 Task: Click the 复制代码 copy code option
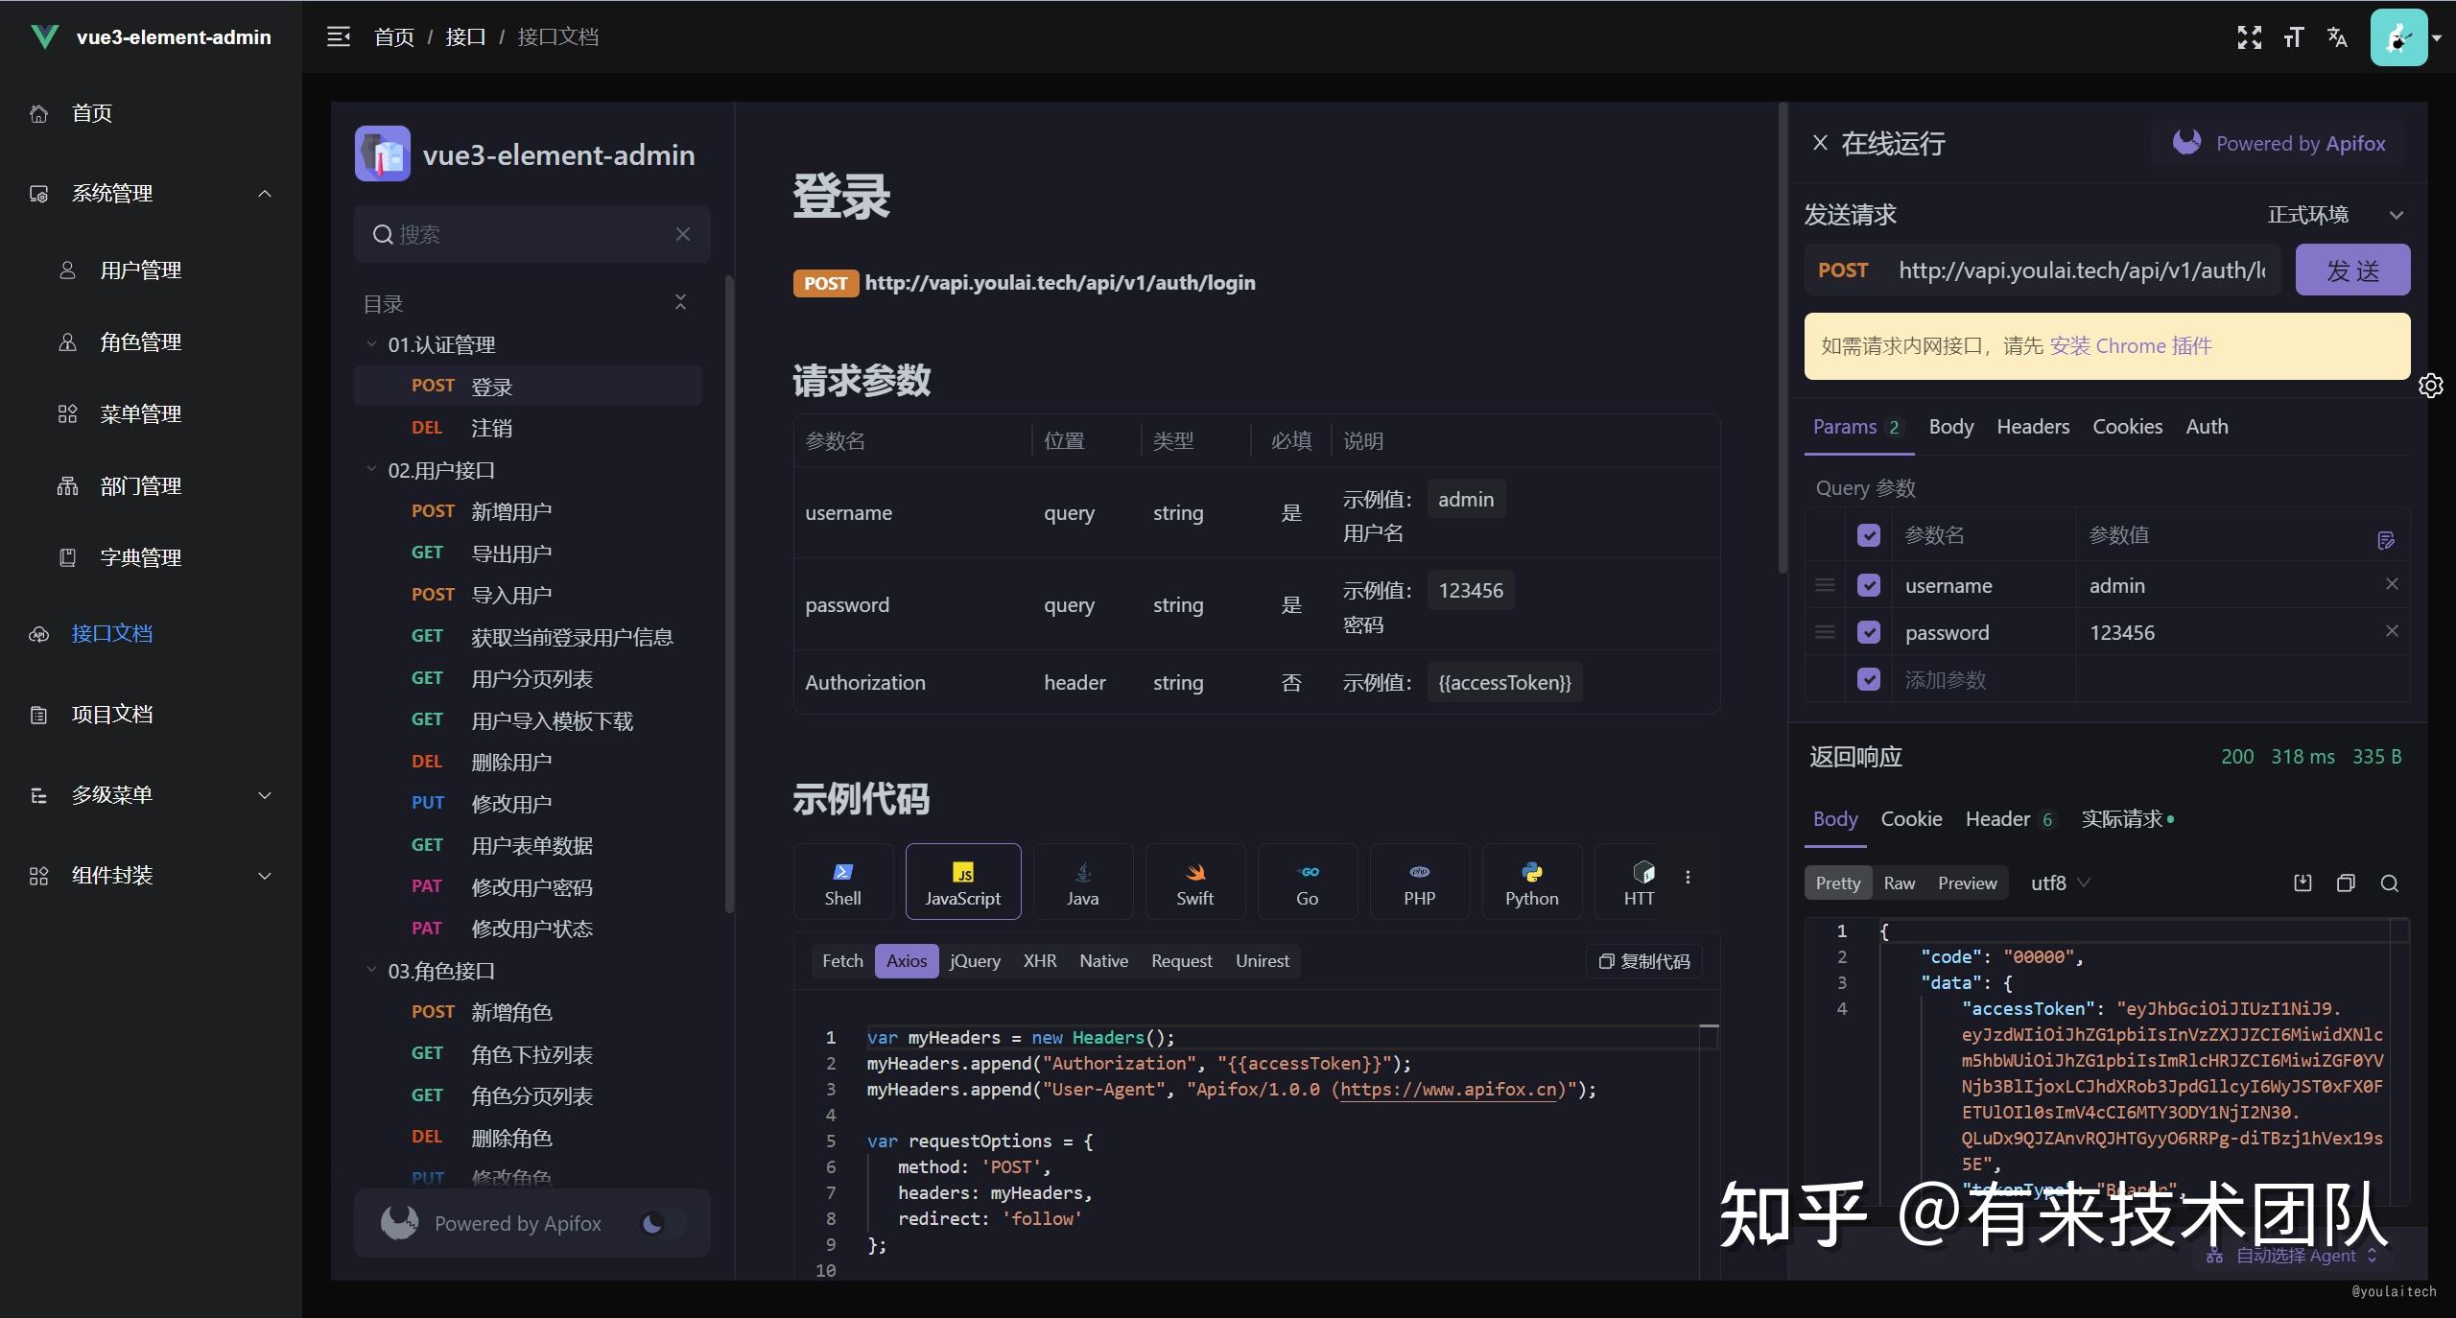[x=1642, y=960]
